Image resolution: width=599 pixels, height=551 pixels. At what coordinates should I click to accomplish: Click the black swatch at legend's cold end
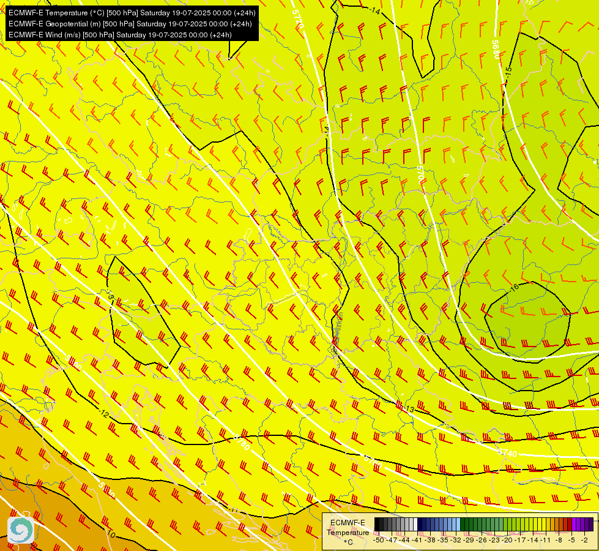pyautogui.click(x=377, y=524)
